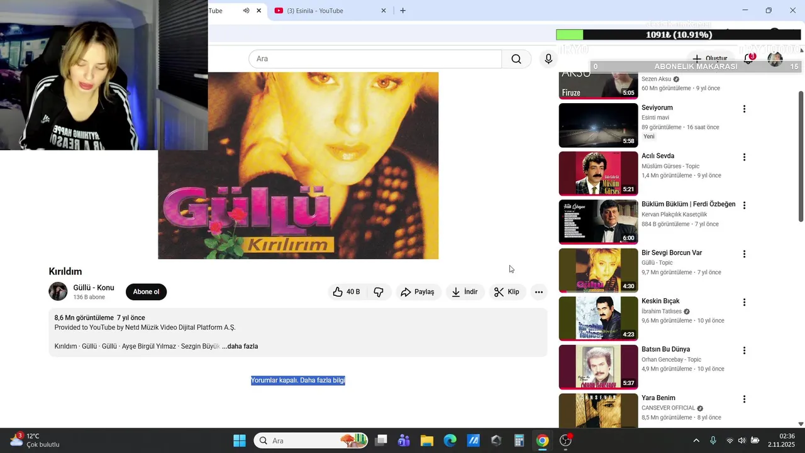Open options for Büklüm Büklüm video

[744, 205]
